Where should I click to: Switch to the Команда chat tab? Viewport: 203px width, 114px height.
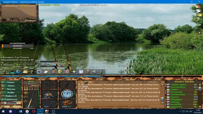[136, 82]
